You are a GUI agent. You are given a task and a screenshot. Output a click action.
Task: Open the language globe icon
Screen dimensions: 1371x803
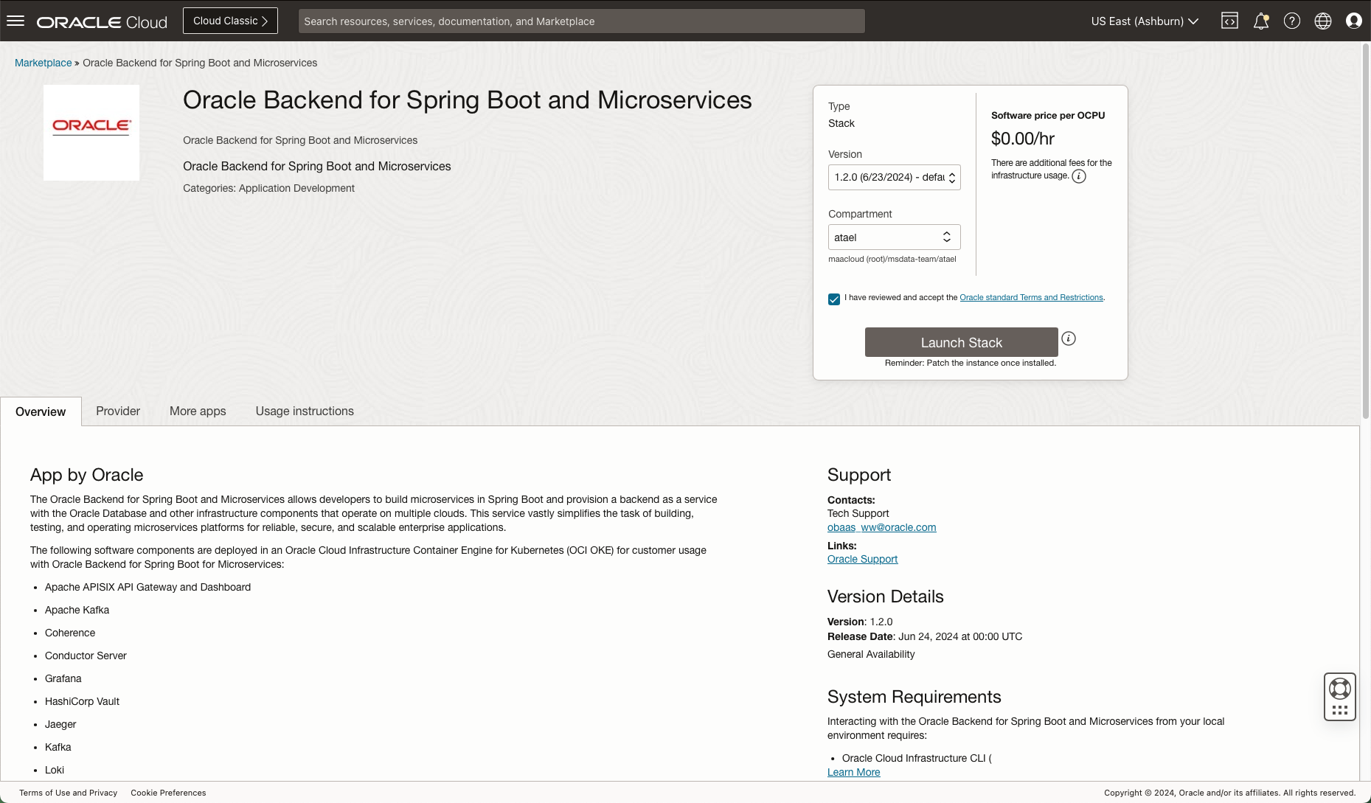(1322, 21)
